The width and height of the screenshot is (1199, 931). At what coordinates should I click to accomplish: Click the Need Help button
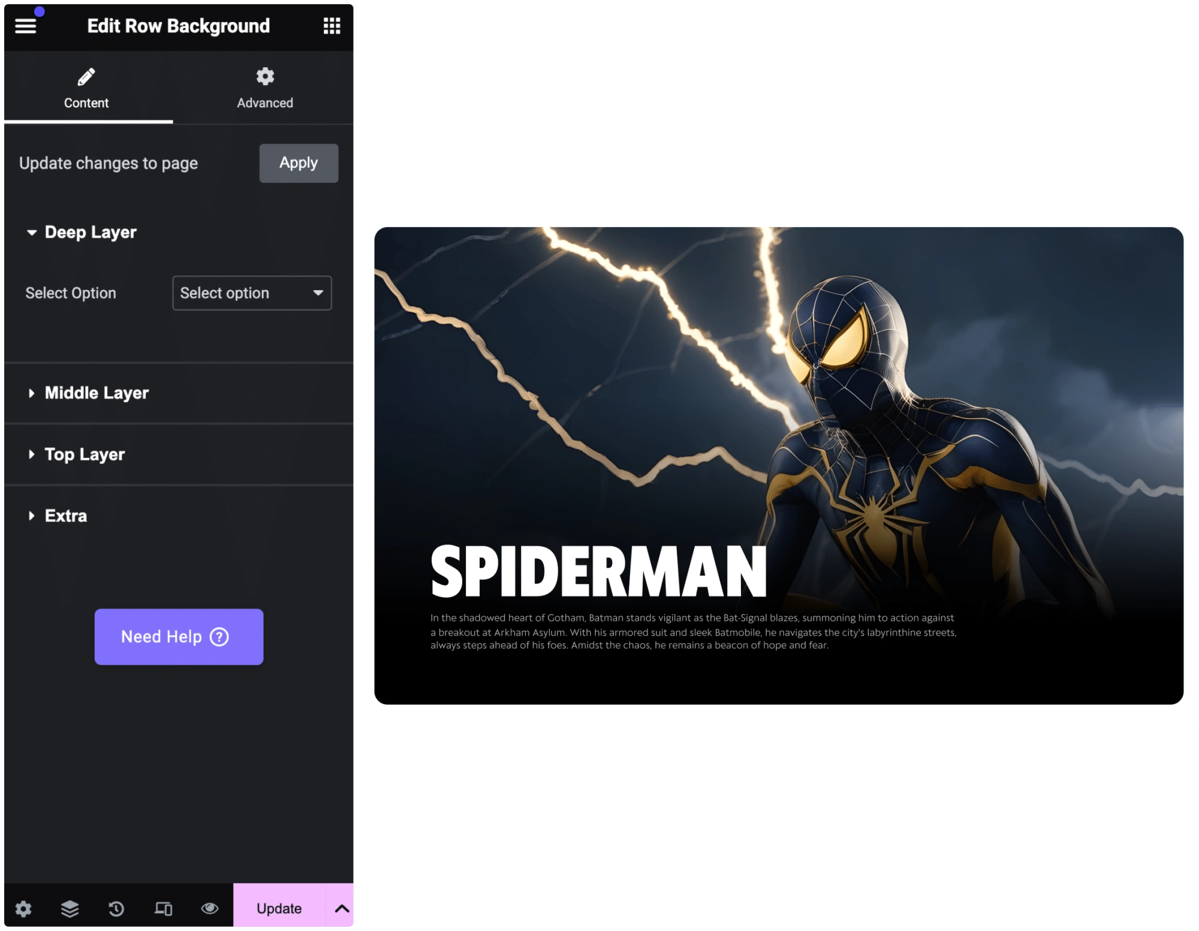click(178, 636)
